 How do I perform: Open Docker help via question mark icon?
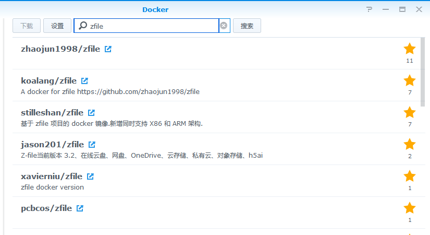point(369,9)
